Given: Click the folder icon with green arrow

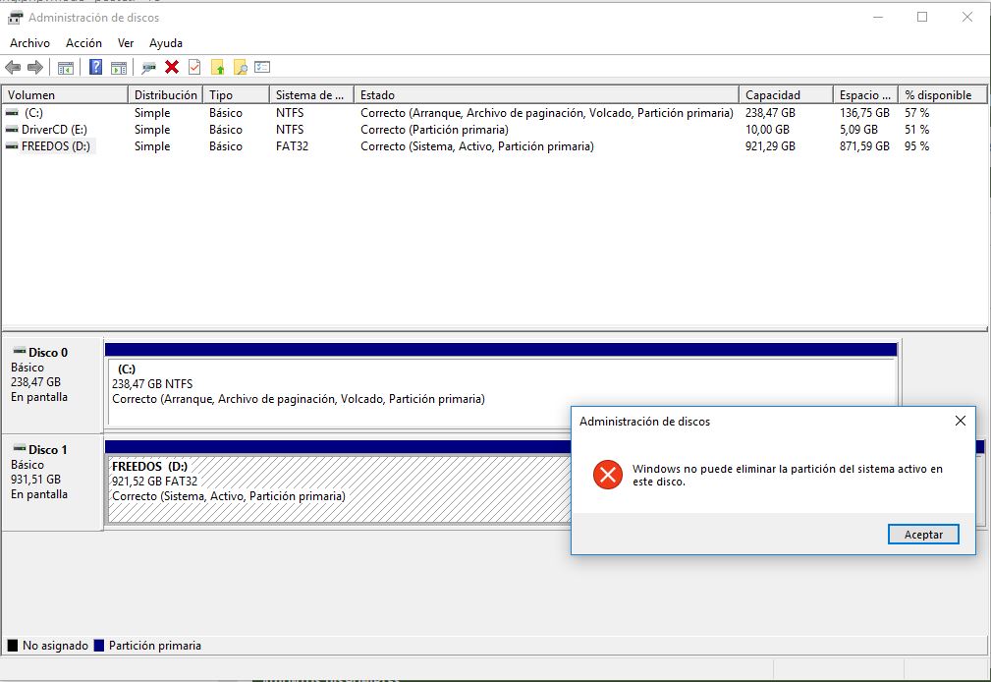Looking at the screenshot, I should (x=217, y=68).
